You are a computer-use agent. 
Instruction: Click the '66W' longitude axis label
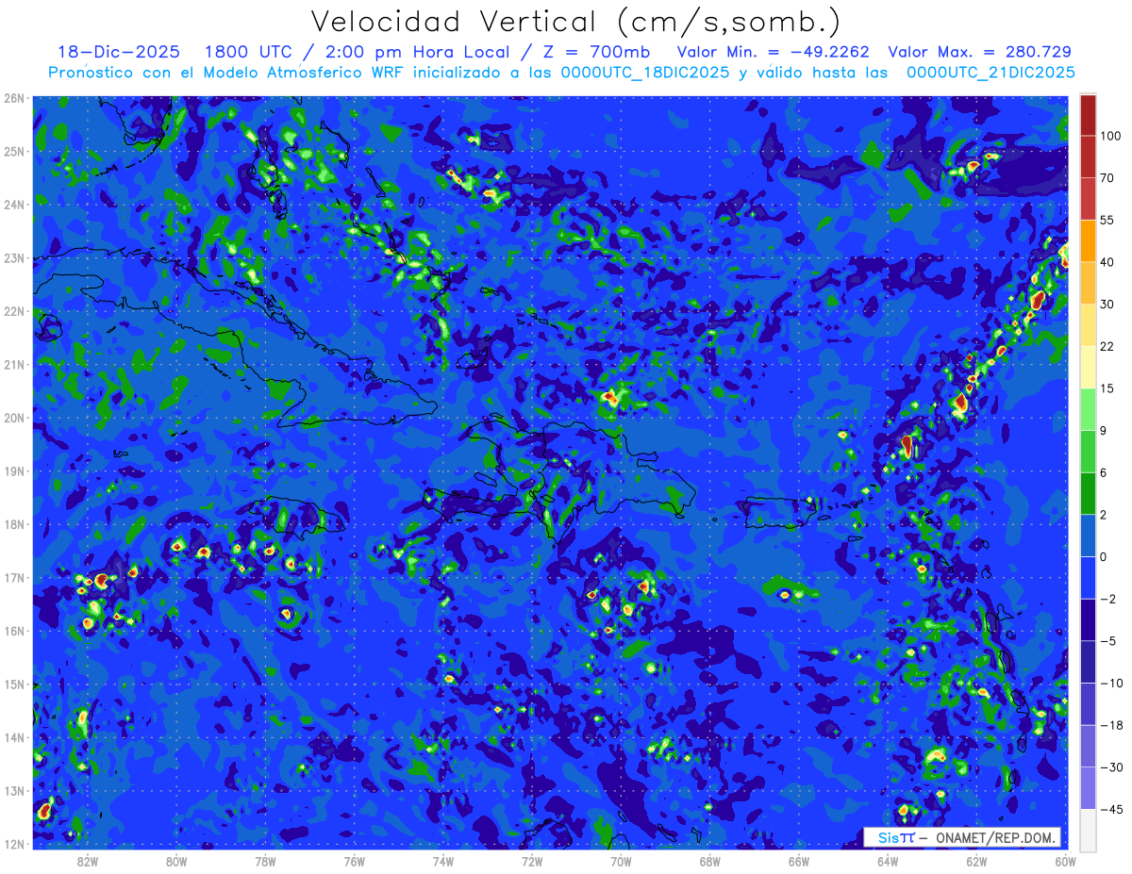point(798,861)
